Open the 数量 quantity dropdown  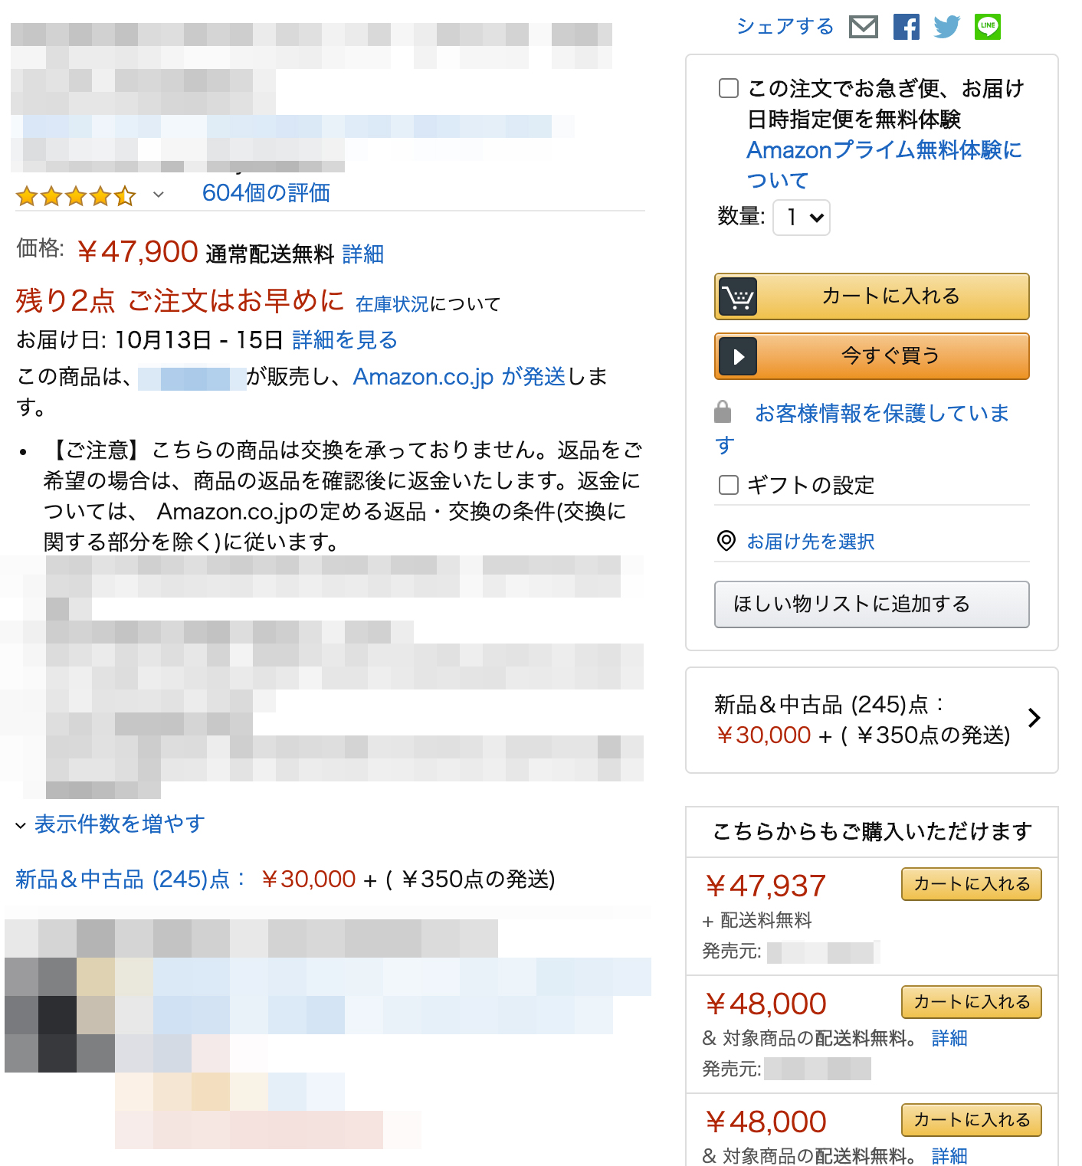point(802,218)
